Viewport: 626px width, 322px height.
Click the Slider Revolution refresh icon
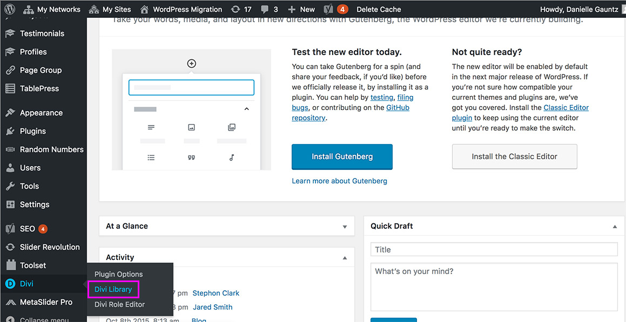click(x=10, y=247)
